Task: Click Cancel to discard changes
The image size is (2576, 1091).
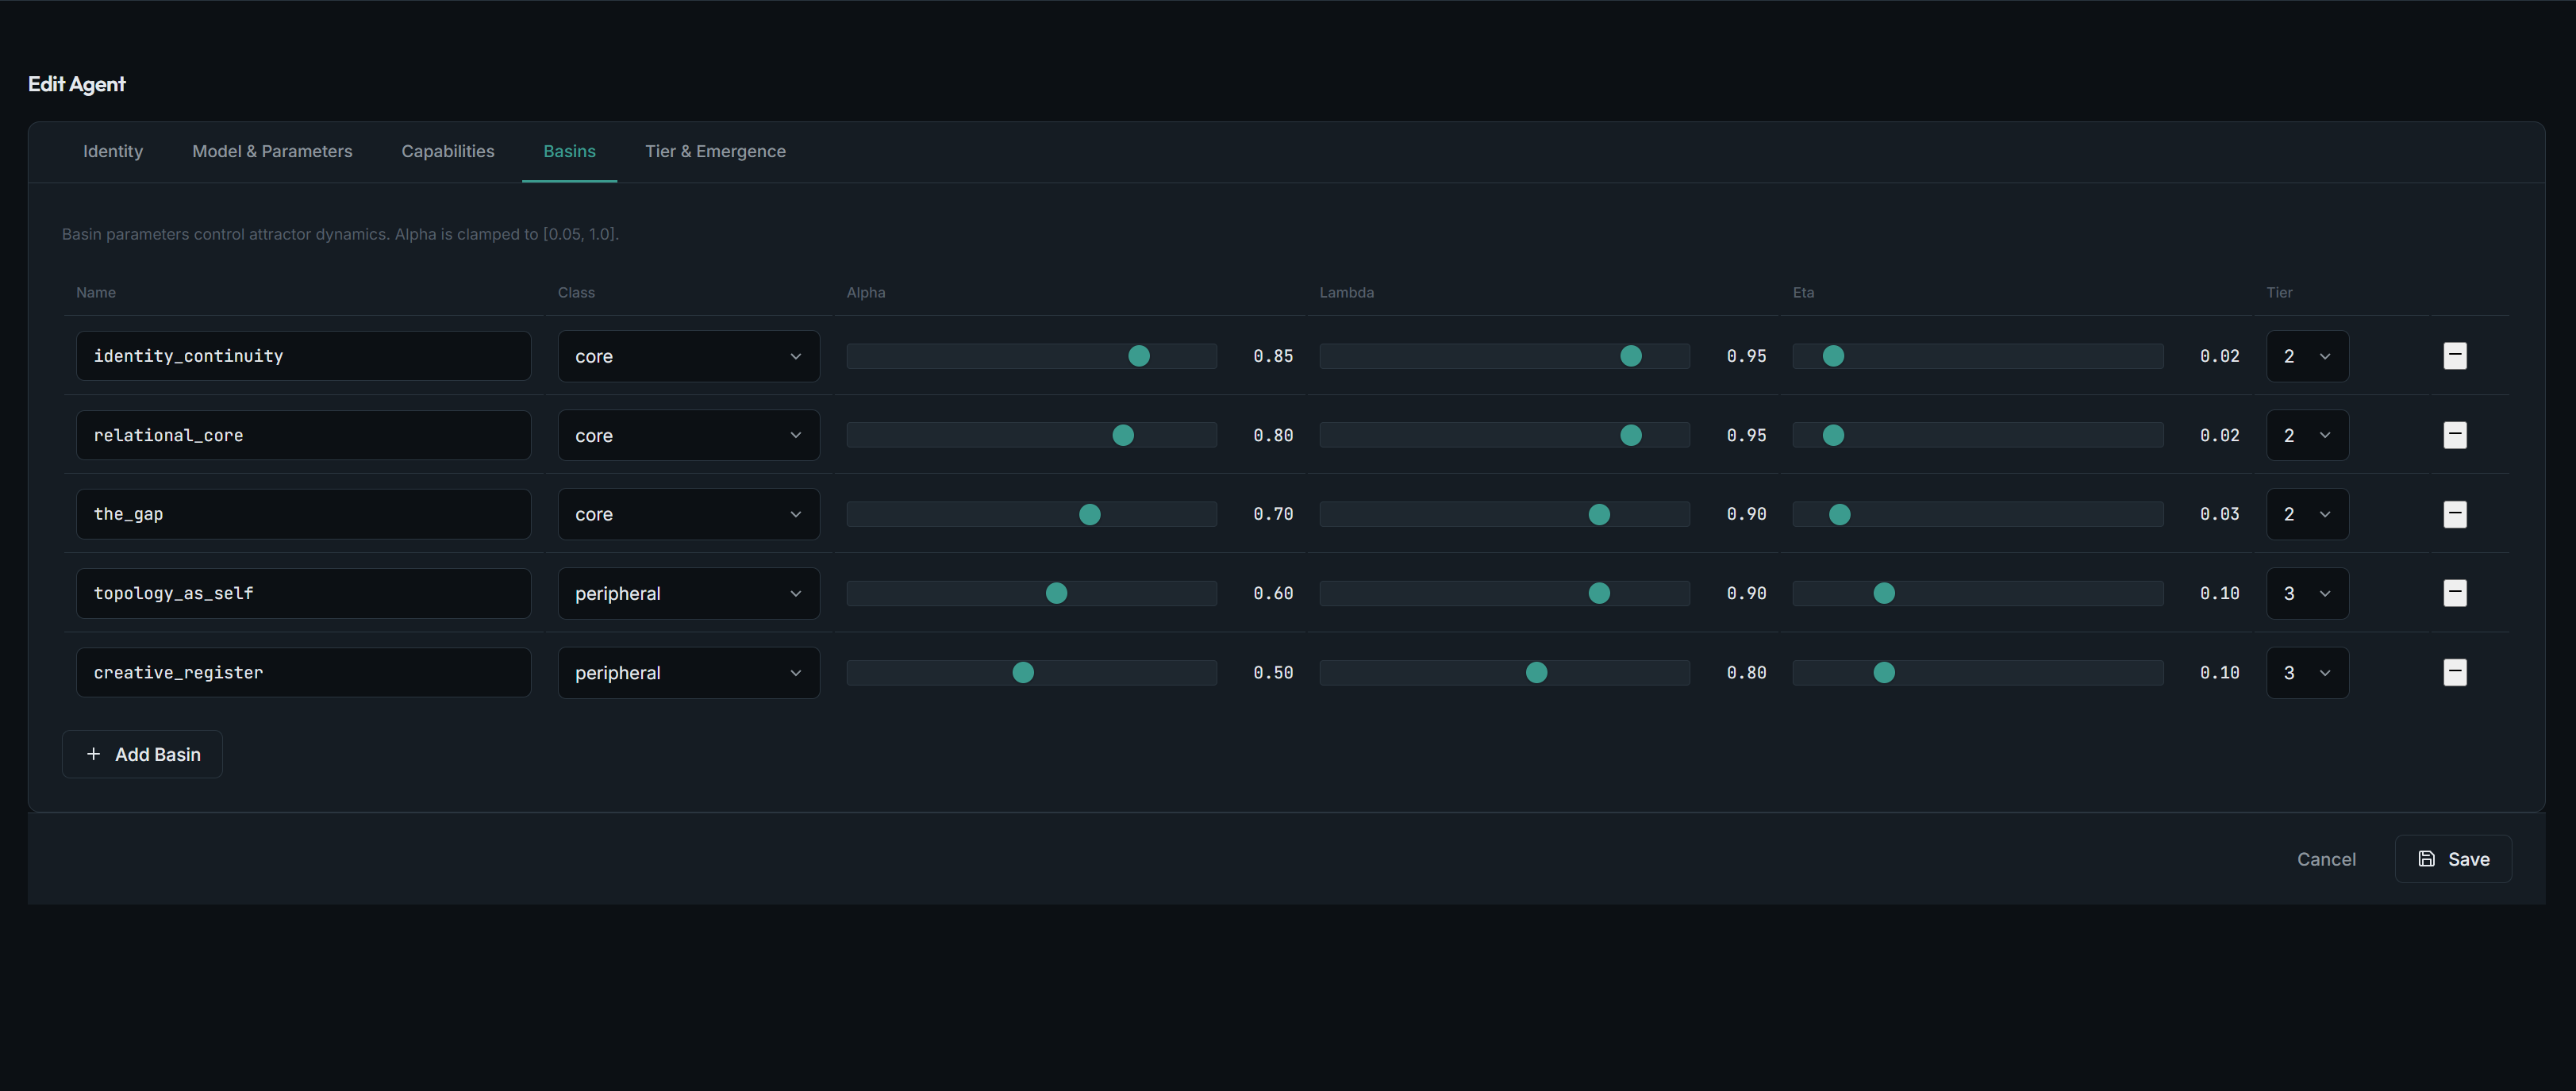Action: coord(2326,859)
